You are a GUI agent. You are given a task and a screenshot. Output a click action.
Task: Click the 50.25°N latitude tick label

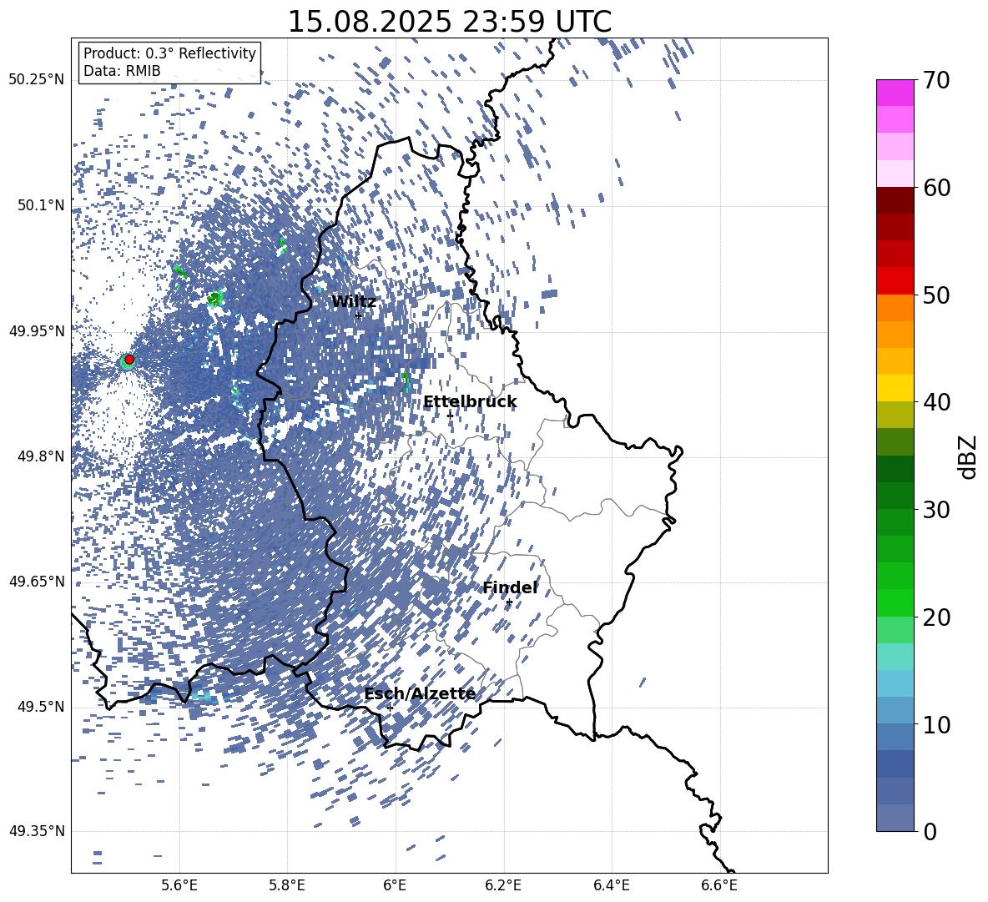pos(37,80)
